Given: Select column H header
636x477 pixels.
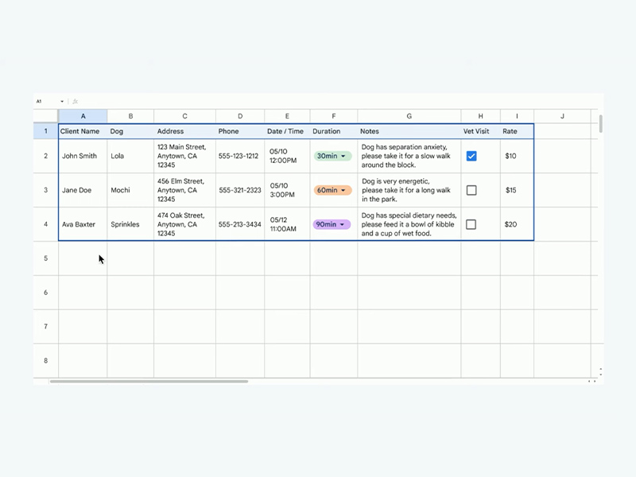Looking at the screenshot, I should click(x=481, y=116).
